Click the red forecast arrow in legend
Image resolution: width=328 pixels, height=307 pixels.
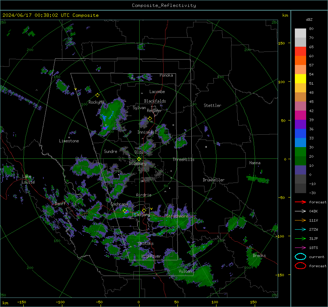(x=300, y=202)
